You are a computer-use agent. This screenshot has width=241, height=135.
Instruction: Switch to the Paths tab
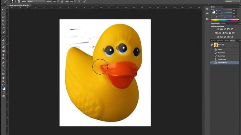click(227, 41)
